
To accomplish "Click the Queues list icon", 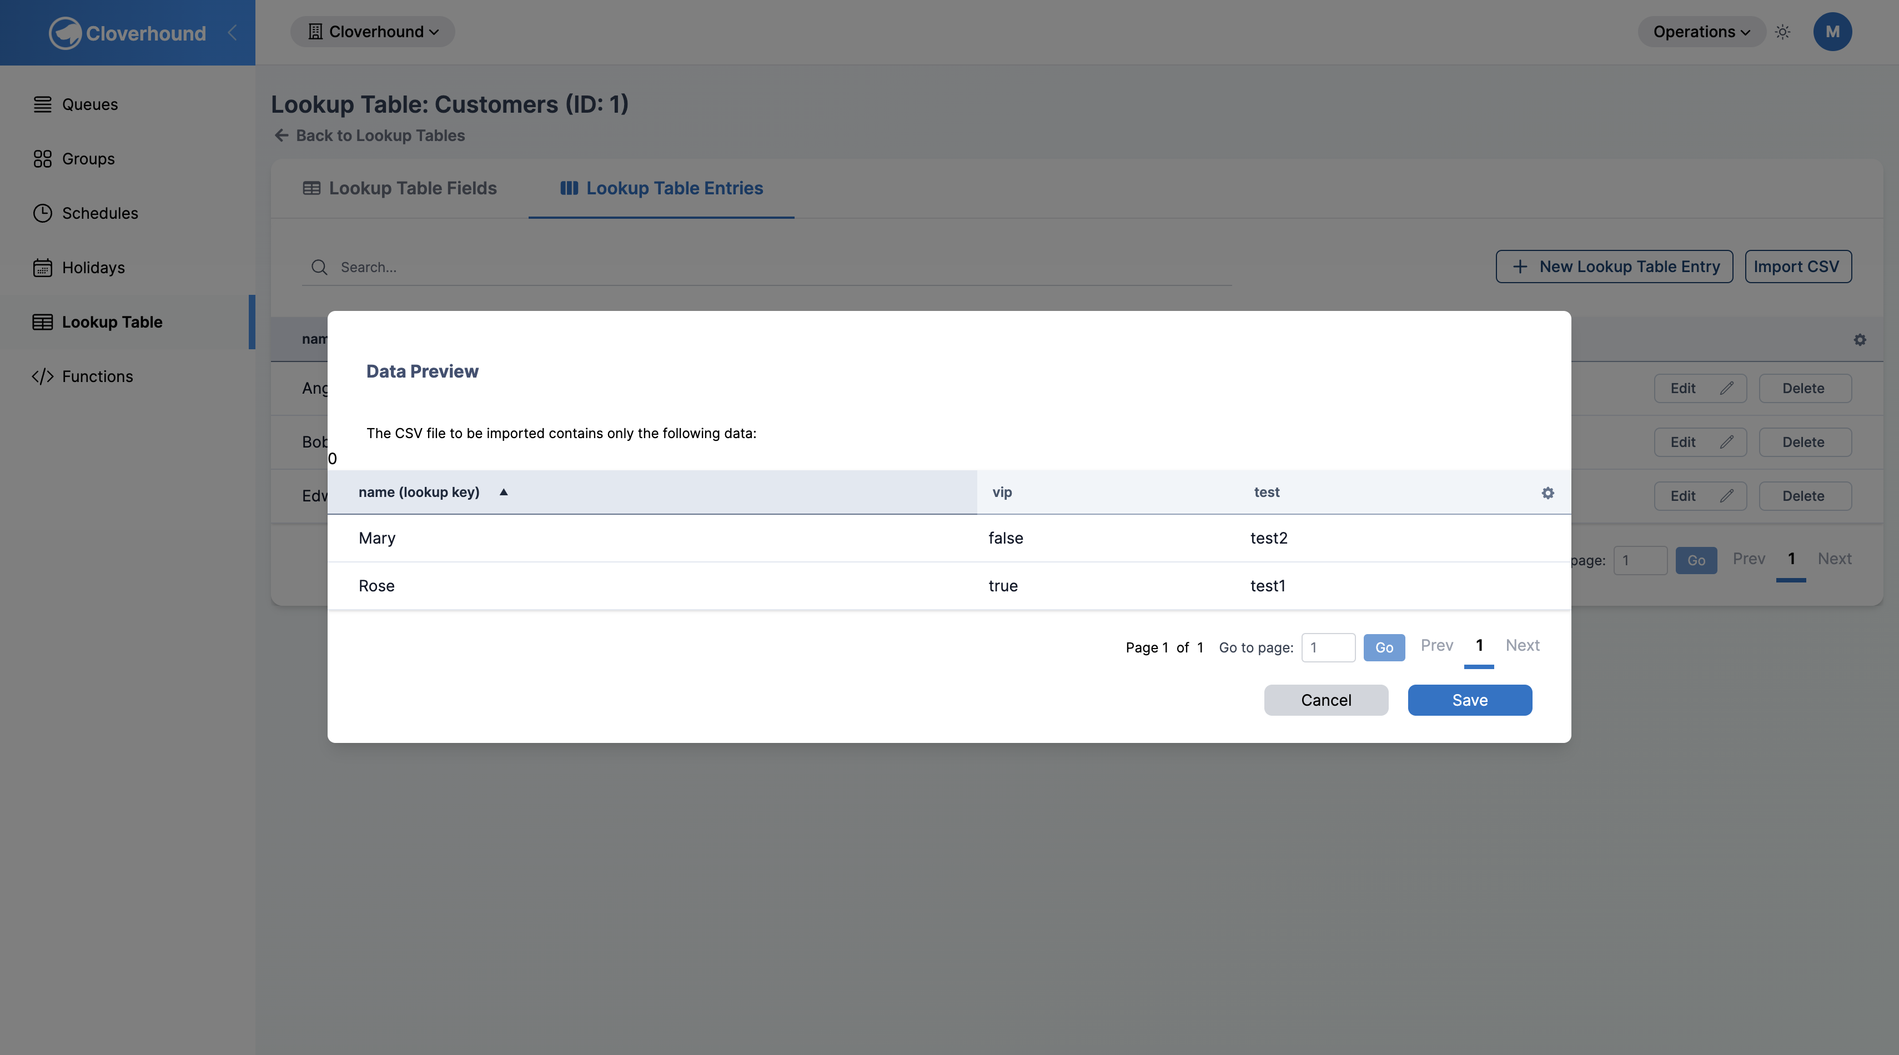I will [43, 104].
